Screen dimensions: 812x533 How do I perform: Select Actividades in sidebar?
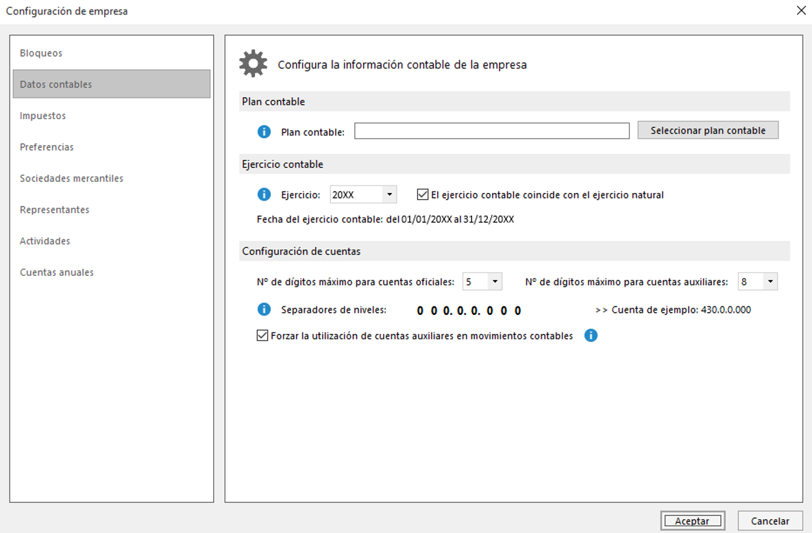[x=111, y=241]
